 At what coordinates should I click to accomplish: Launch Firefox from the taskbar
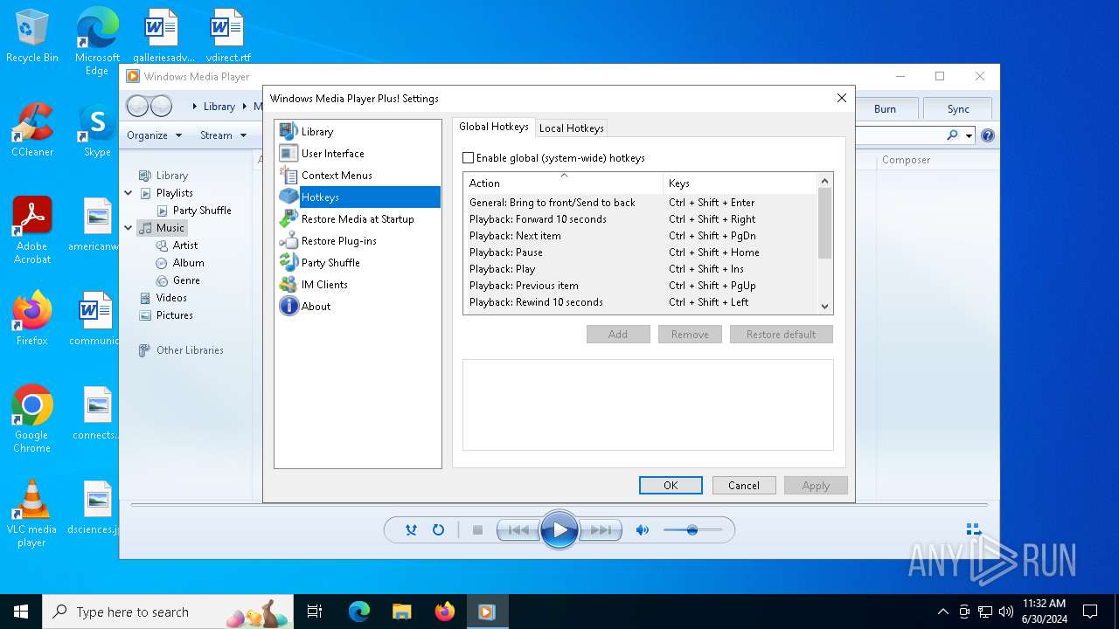pyautogui.click(x=444, y=612)
